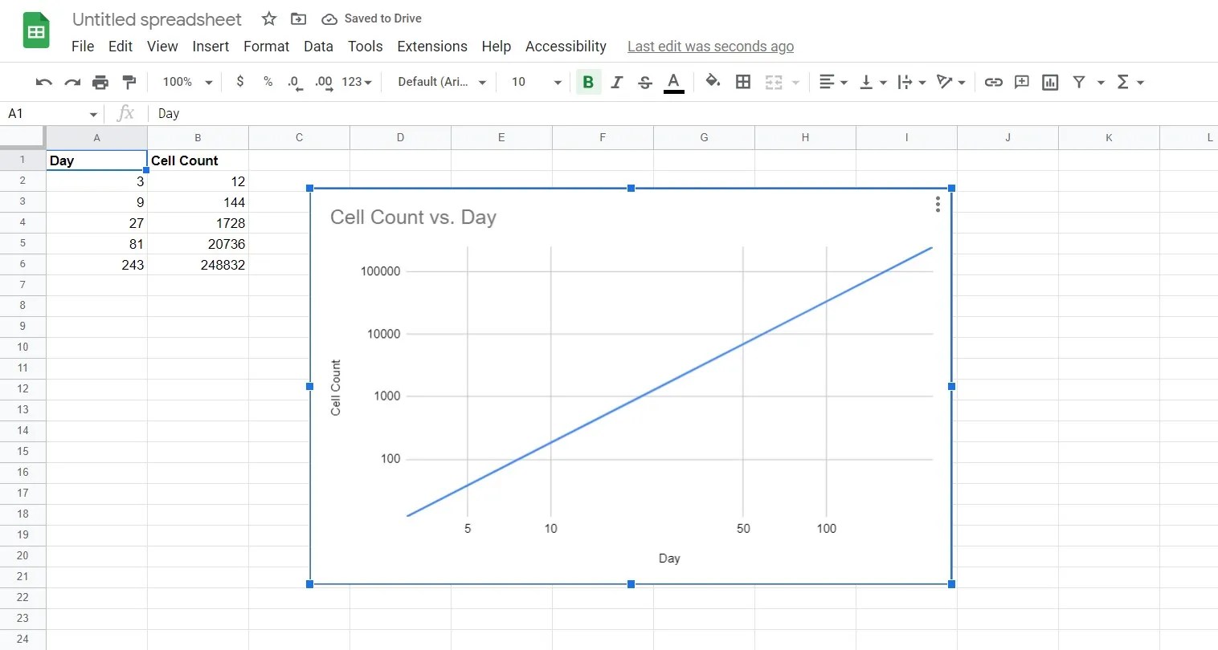The width and height of the screenshot is (1218, 650).
Task: Star the Untitled spreadsheet
Action: click(x=268, y=18)
